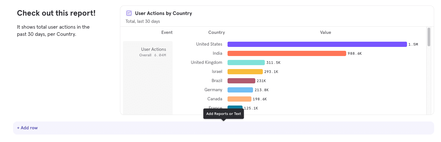Click the Country column header
Image resolution: width=441 pixels, height=142 pixels.
pyautogui.click(x=216, y=33)
